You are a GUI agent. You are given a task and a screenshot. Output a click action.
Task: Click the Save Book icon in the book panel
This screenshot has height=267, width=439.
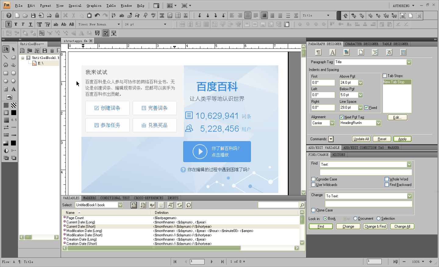(x=45, y=50)
